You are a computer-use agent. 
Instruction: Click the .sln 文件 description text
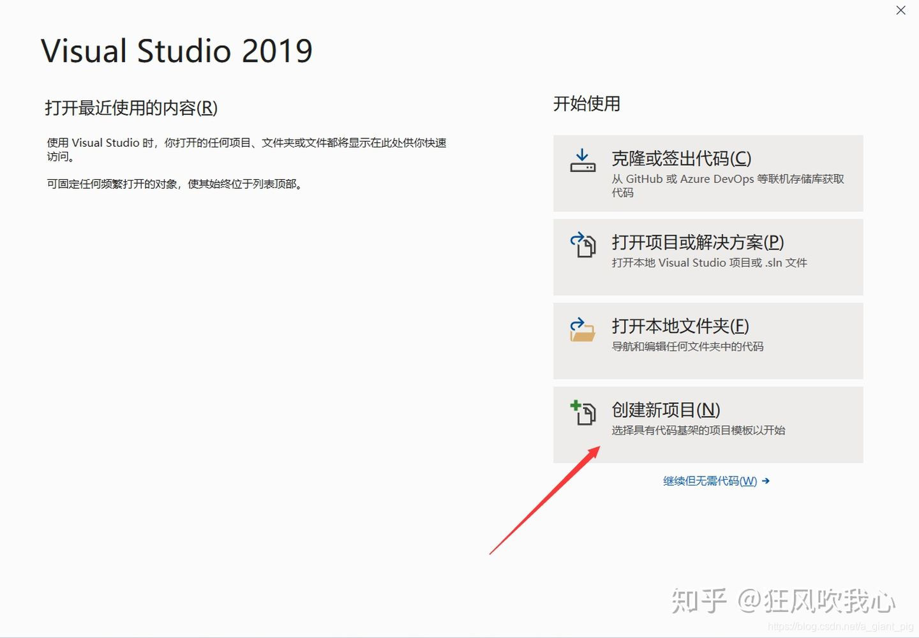[709, 263]
